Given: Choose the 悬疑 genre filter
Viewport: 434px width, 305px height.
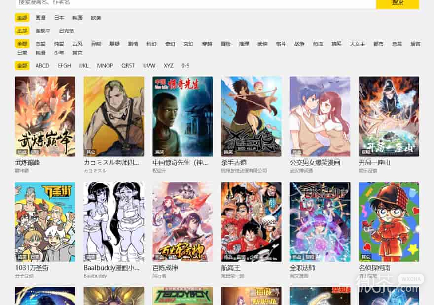Looking at the screenshot, I should (x=114, y=44).
